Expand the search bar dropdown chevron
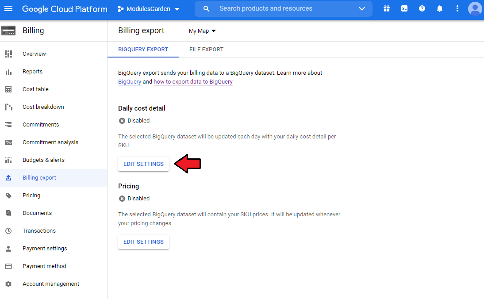The image size is (484, 299). [362, 9]
